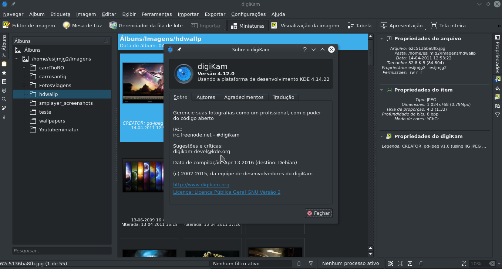Select the search icon in the left sidebar
Image resolution: width=502 pixels, height=269 pixels.
tap(4, 100)
